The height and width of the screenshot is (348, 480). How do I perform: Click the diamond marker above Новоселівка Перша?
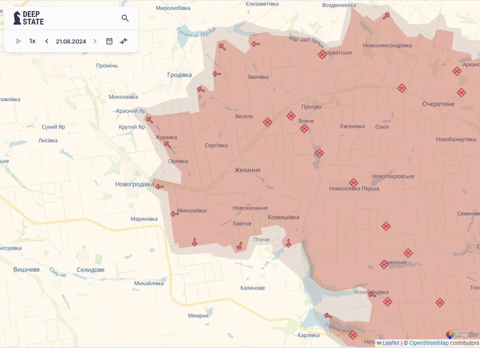354,182
